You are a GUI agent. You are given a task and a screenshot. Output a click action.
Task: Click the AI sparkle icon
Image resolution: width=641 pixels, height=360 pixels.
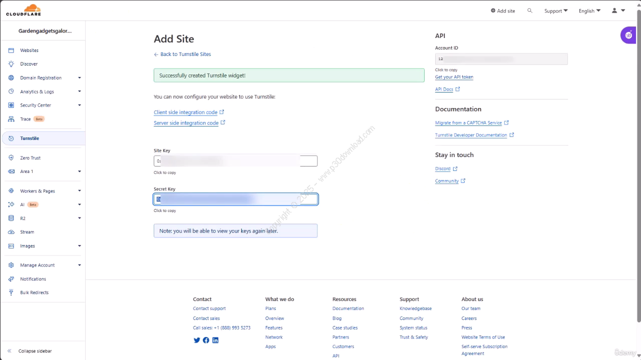tap(11, 204)
